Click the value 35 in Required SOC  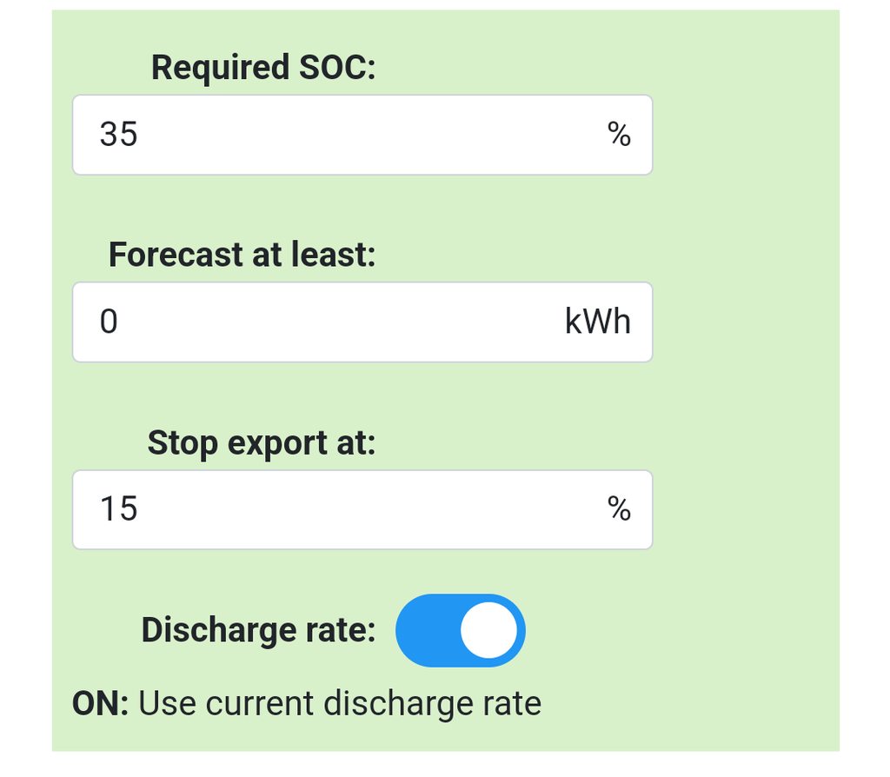[119, 135]
